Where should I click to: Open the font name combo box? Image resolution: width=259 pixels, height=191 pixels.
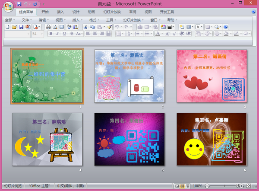click(x=17, y=34)
